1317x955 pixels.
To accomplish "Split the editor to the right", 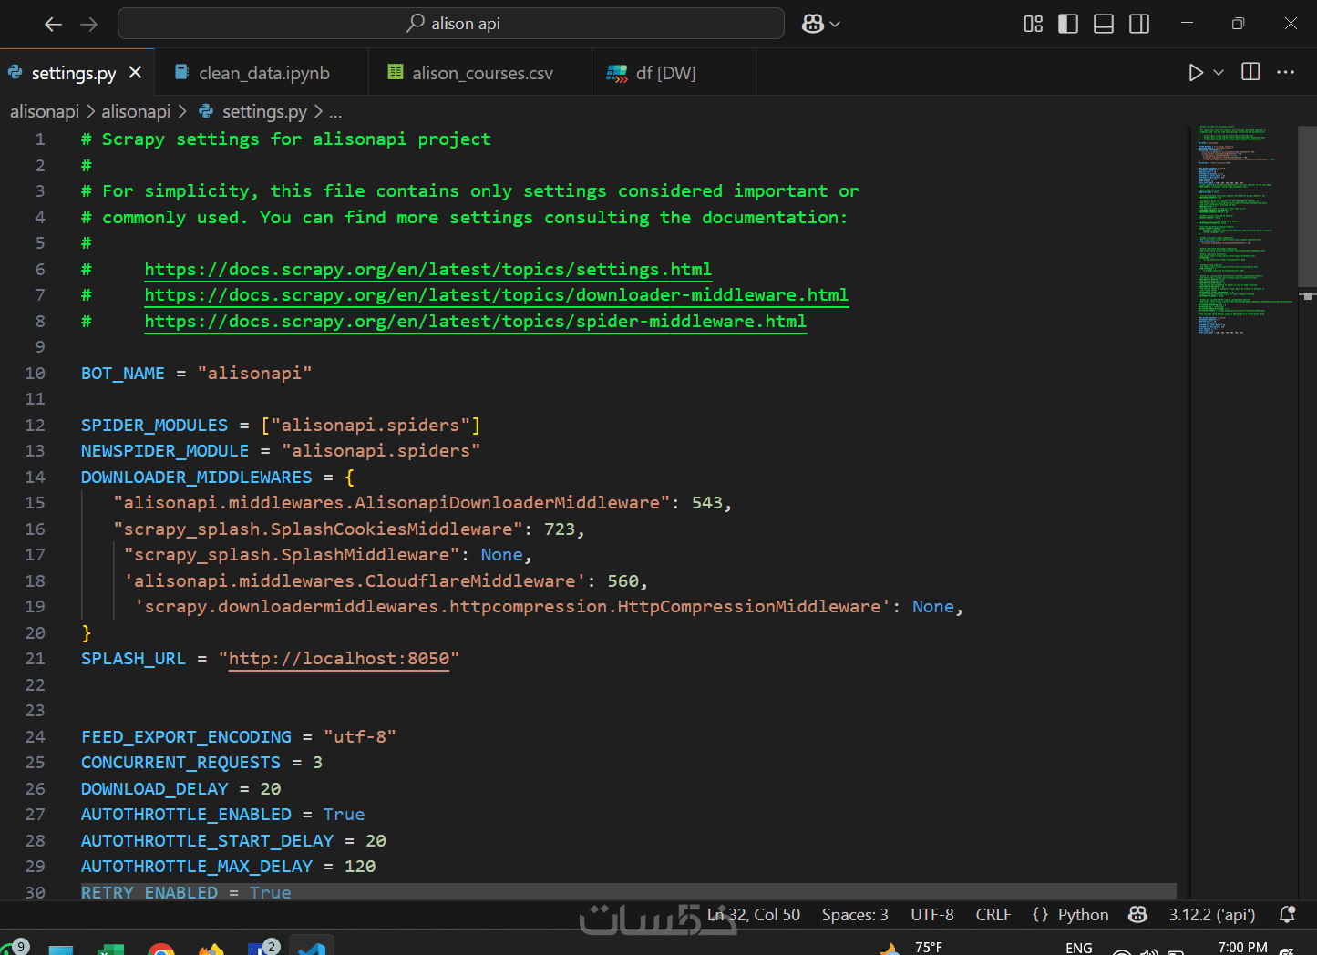I will [1250, 73].
